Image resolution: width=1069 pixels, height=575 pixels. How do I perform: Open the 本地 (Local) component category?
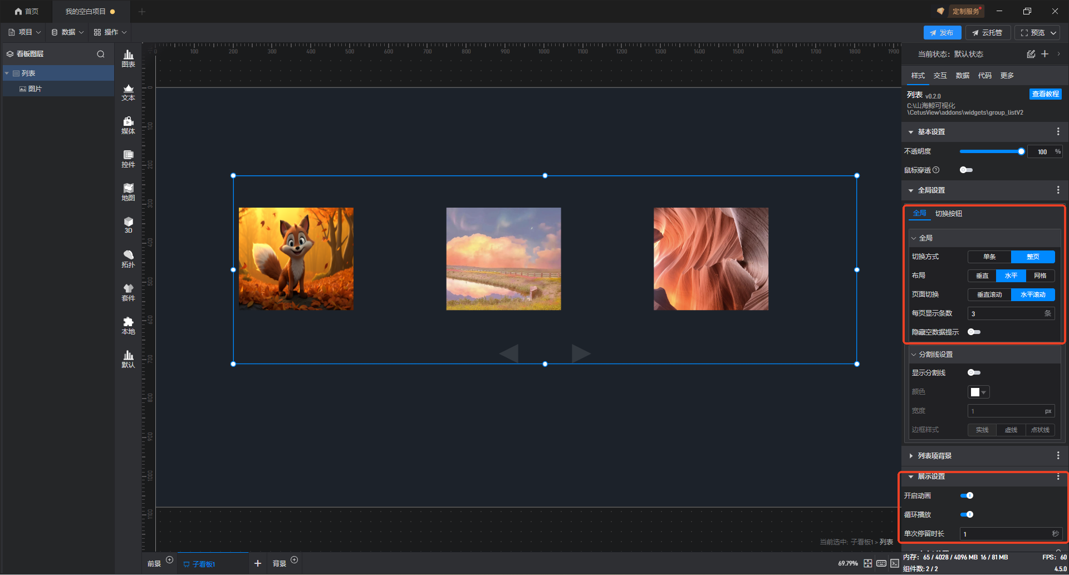(128, 326)
